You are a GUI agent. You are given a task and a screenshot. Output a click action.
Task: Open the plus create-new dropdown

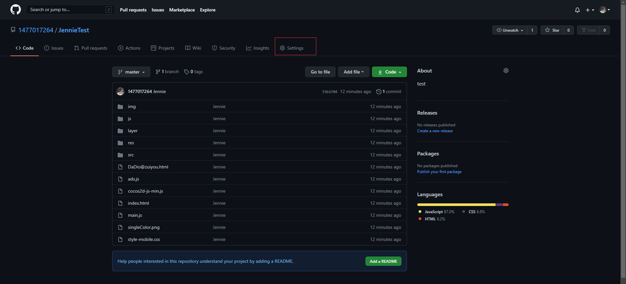pyautogui.click(x=590, y=10)
